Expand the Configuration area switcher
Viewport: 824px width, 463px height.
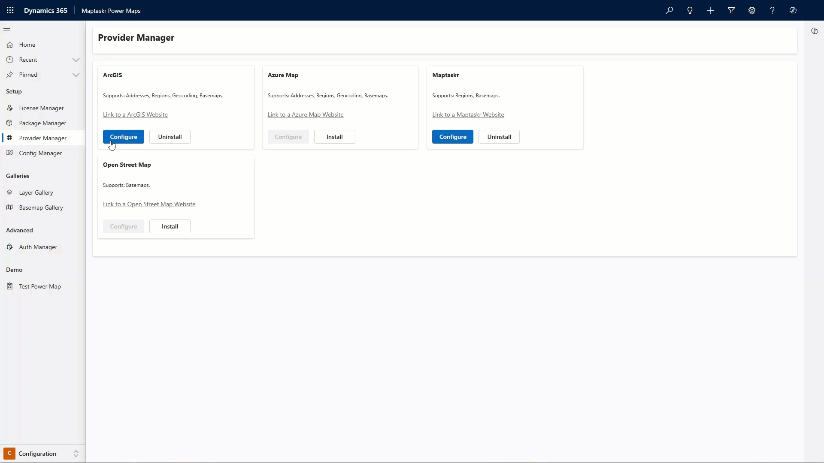pos(76,453)
